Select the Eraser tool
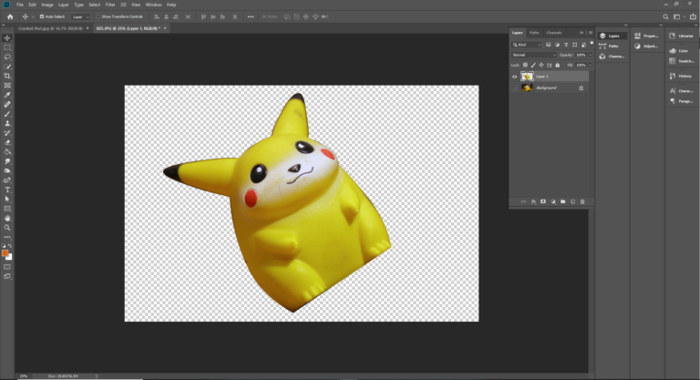Image resolution: width=700 pixels, height=380 pixels. tap(7, 142)
